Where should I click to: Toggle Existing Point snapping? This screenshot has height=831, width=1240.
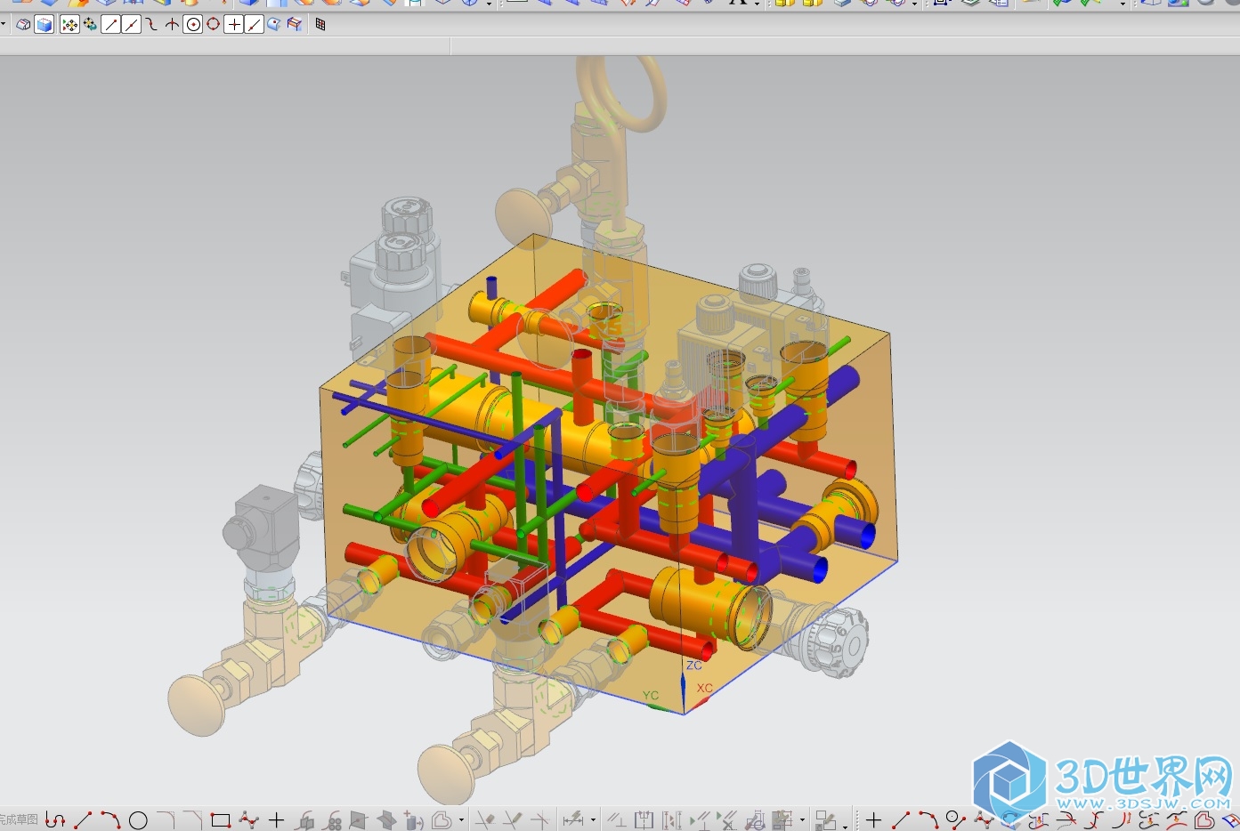point(234,25)
